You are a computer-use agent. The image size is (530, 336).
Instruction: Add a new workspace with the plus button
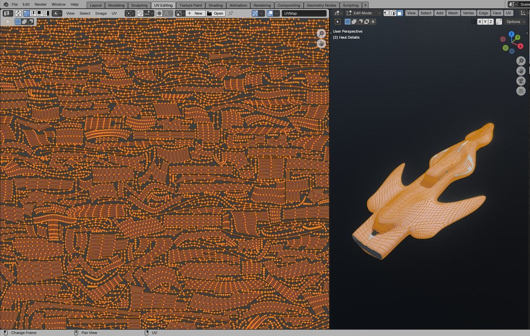[365, 5]
